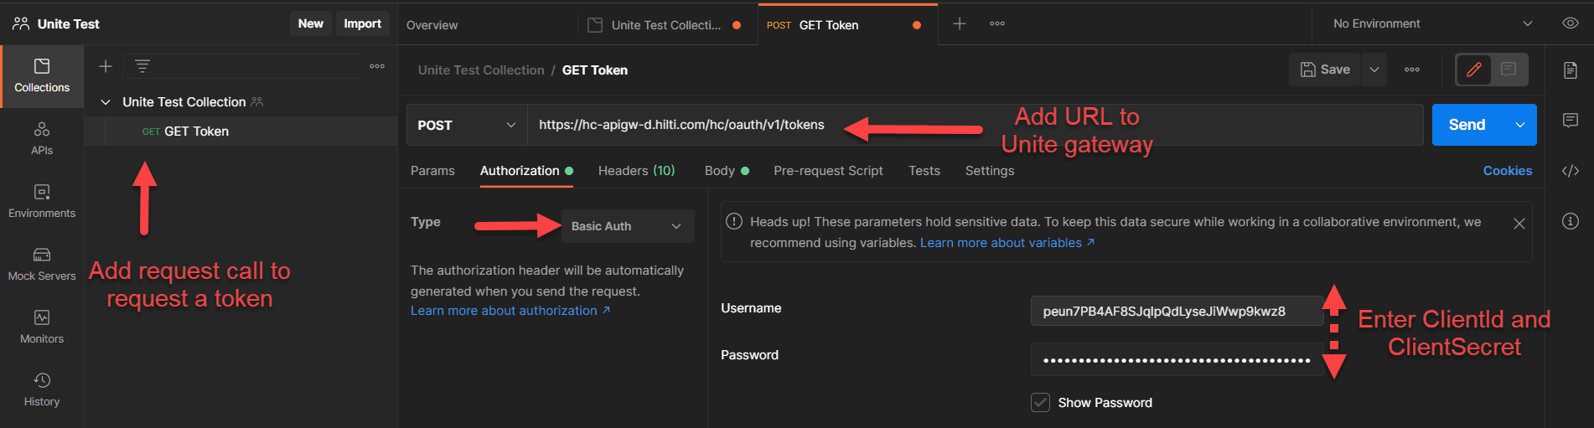
Task: Open the Basic Auth type dropdown
Action: click(628, 226)
